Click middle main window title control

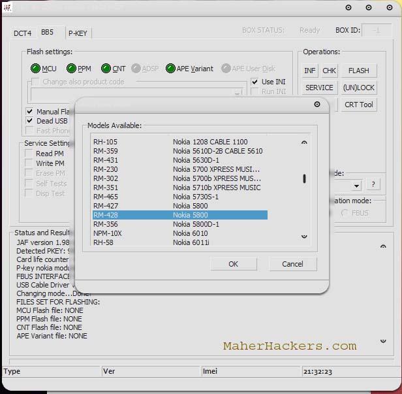pos(369,7)
